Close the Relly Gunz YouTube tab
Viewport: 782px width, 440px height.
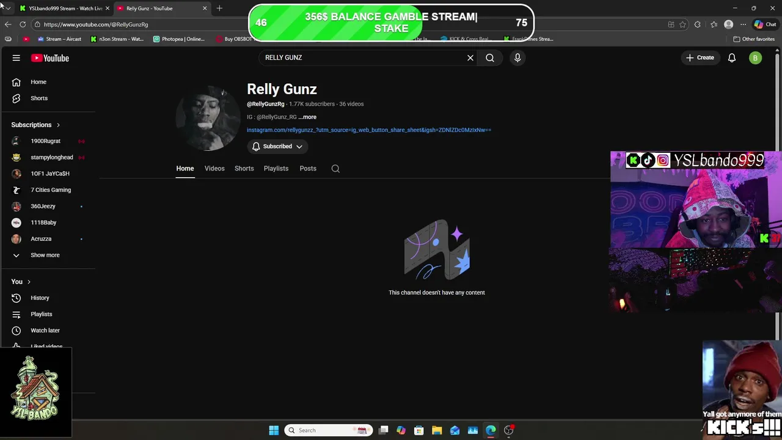point(205,9)
